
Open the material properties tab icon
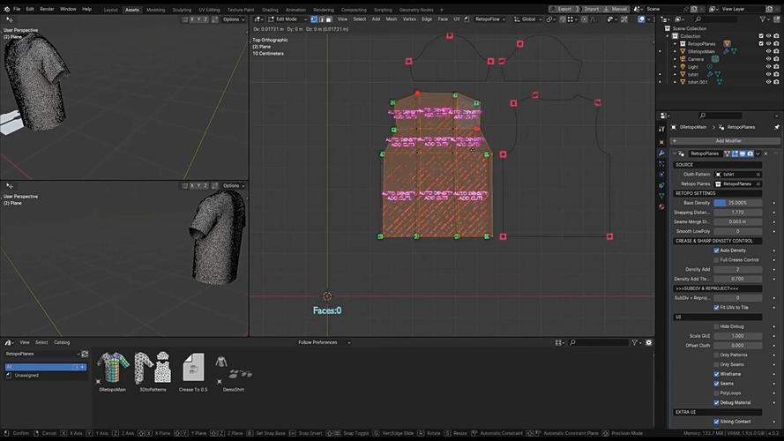point(661,206)
